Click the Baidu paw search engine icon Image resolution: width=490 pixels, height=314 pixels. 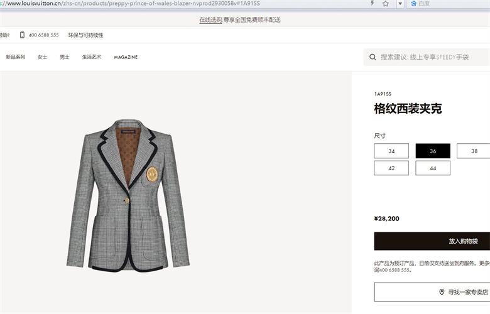coord(414,3)
